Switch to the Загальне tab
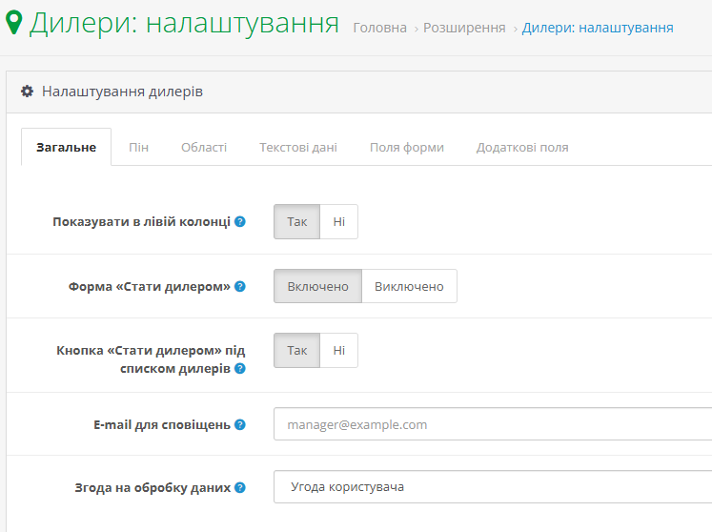712x532 pixels. coord(67,147)
